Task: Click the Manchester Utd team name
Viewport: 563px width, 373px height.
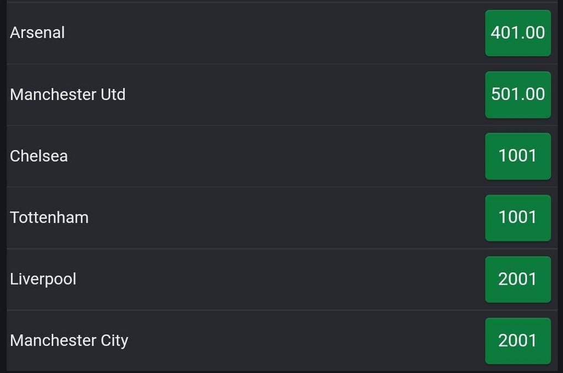Action: coord(67,94)
